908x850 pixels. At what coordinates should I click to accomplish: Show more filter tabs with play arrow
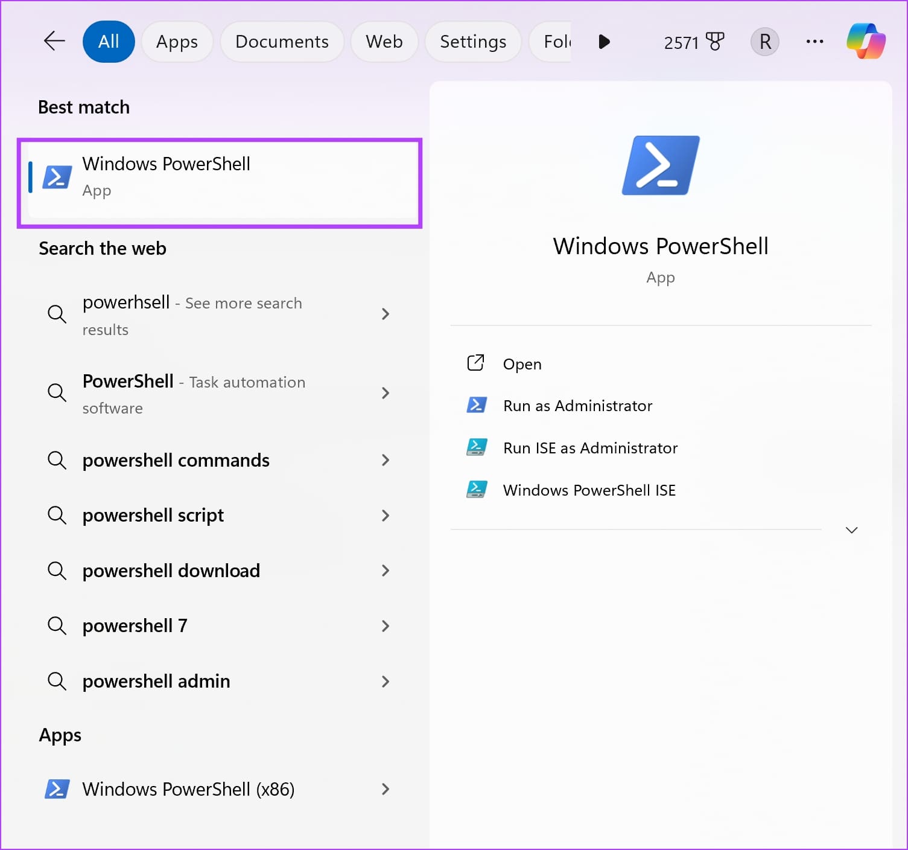(604, 41)
